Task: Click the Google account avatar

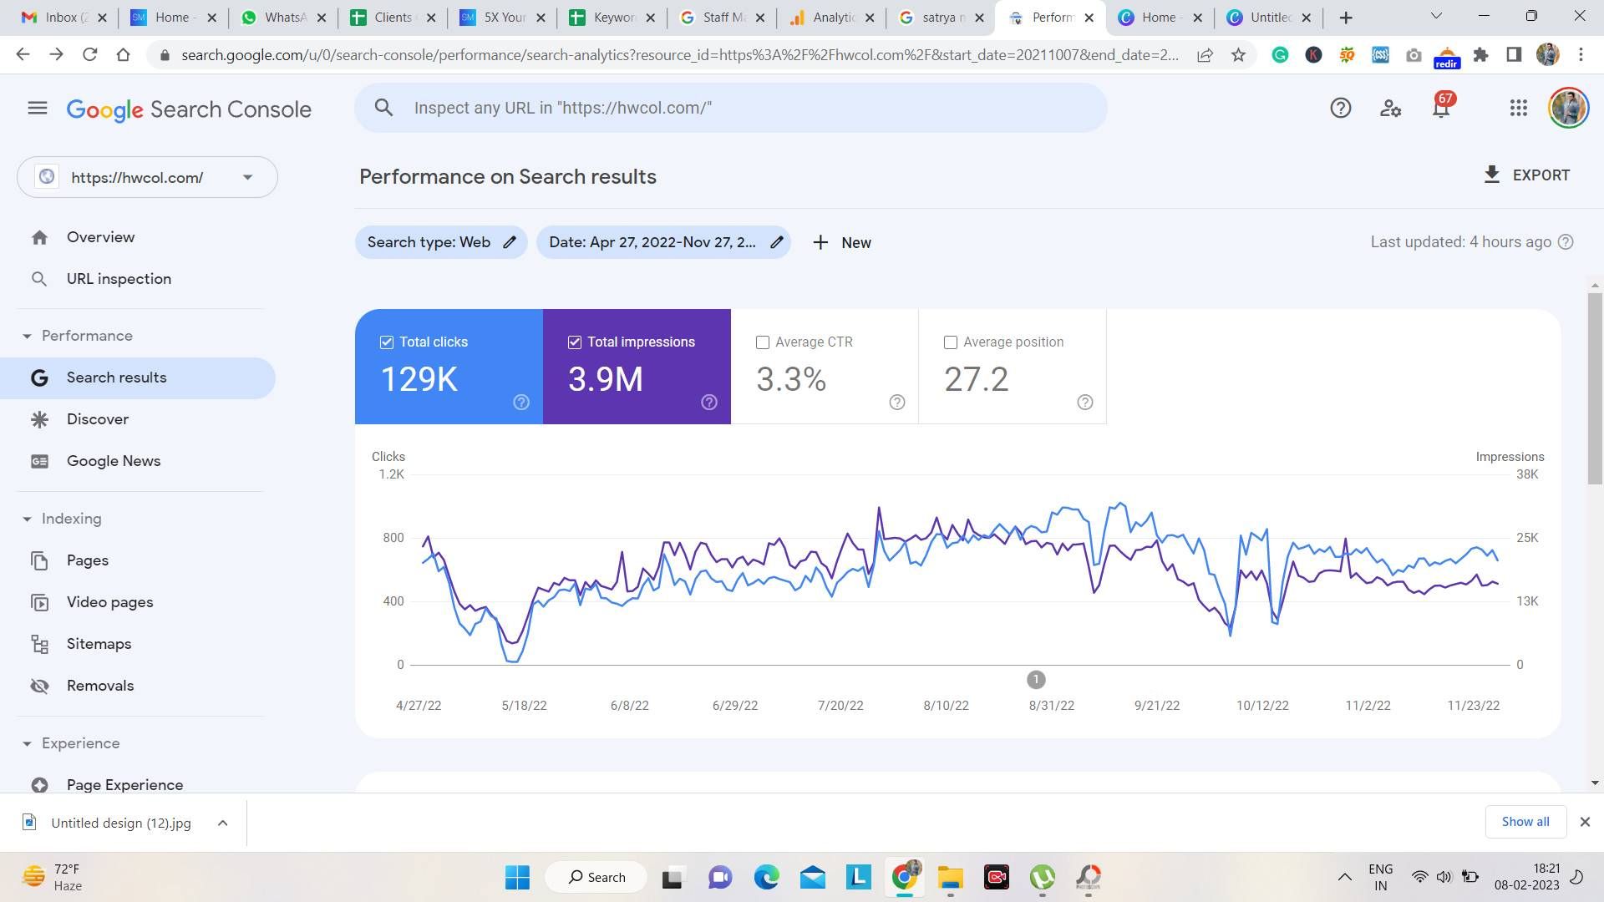Action: [x=1568, y=108]
